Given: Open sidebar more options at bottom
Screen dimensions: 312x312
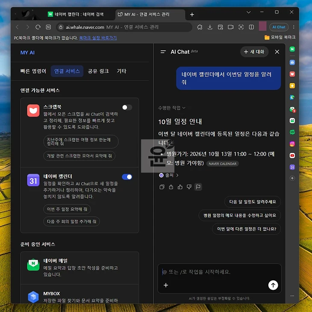Looking at the screenshot, I should [x=292, y=296].
